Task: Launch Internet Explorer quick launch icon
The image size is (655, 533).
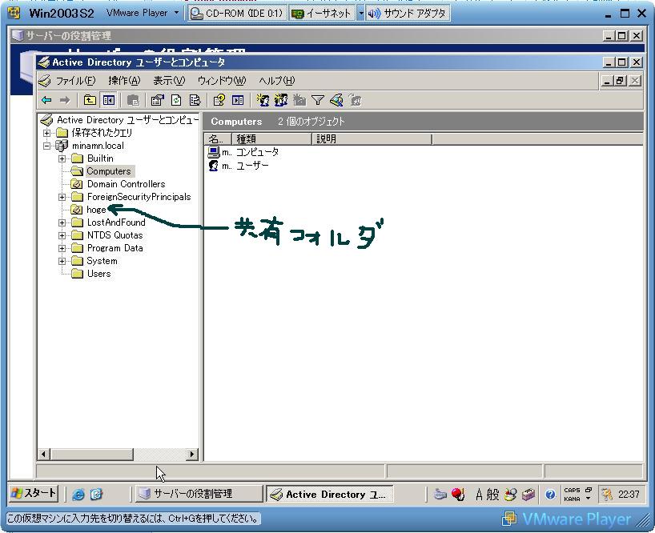Action: click(78, 495)
